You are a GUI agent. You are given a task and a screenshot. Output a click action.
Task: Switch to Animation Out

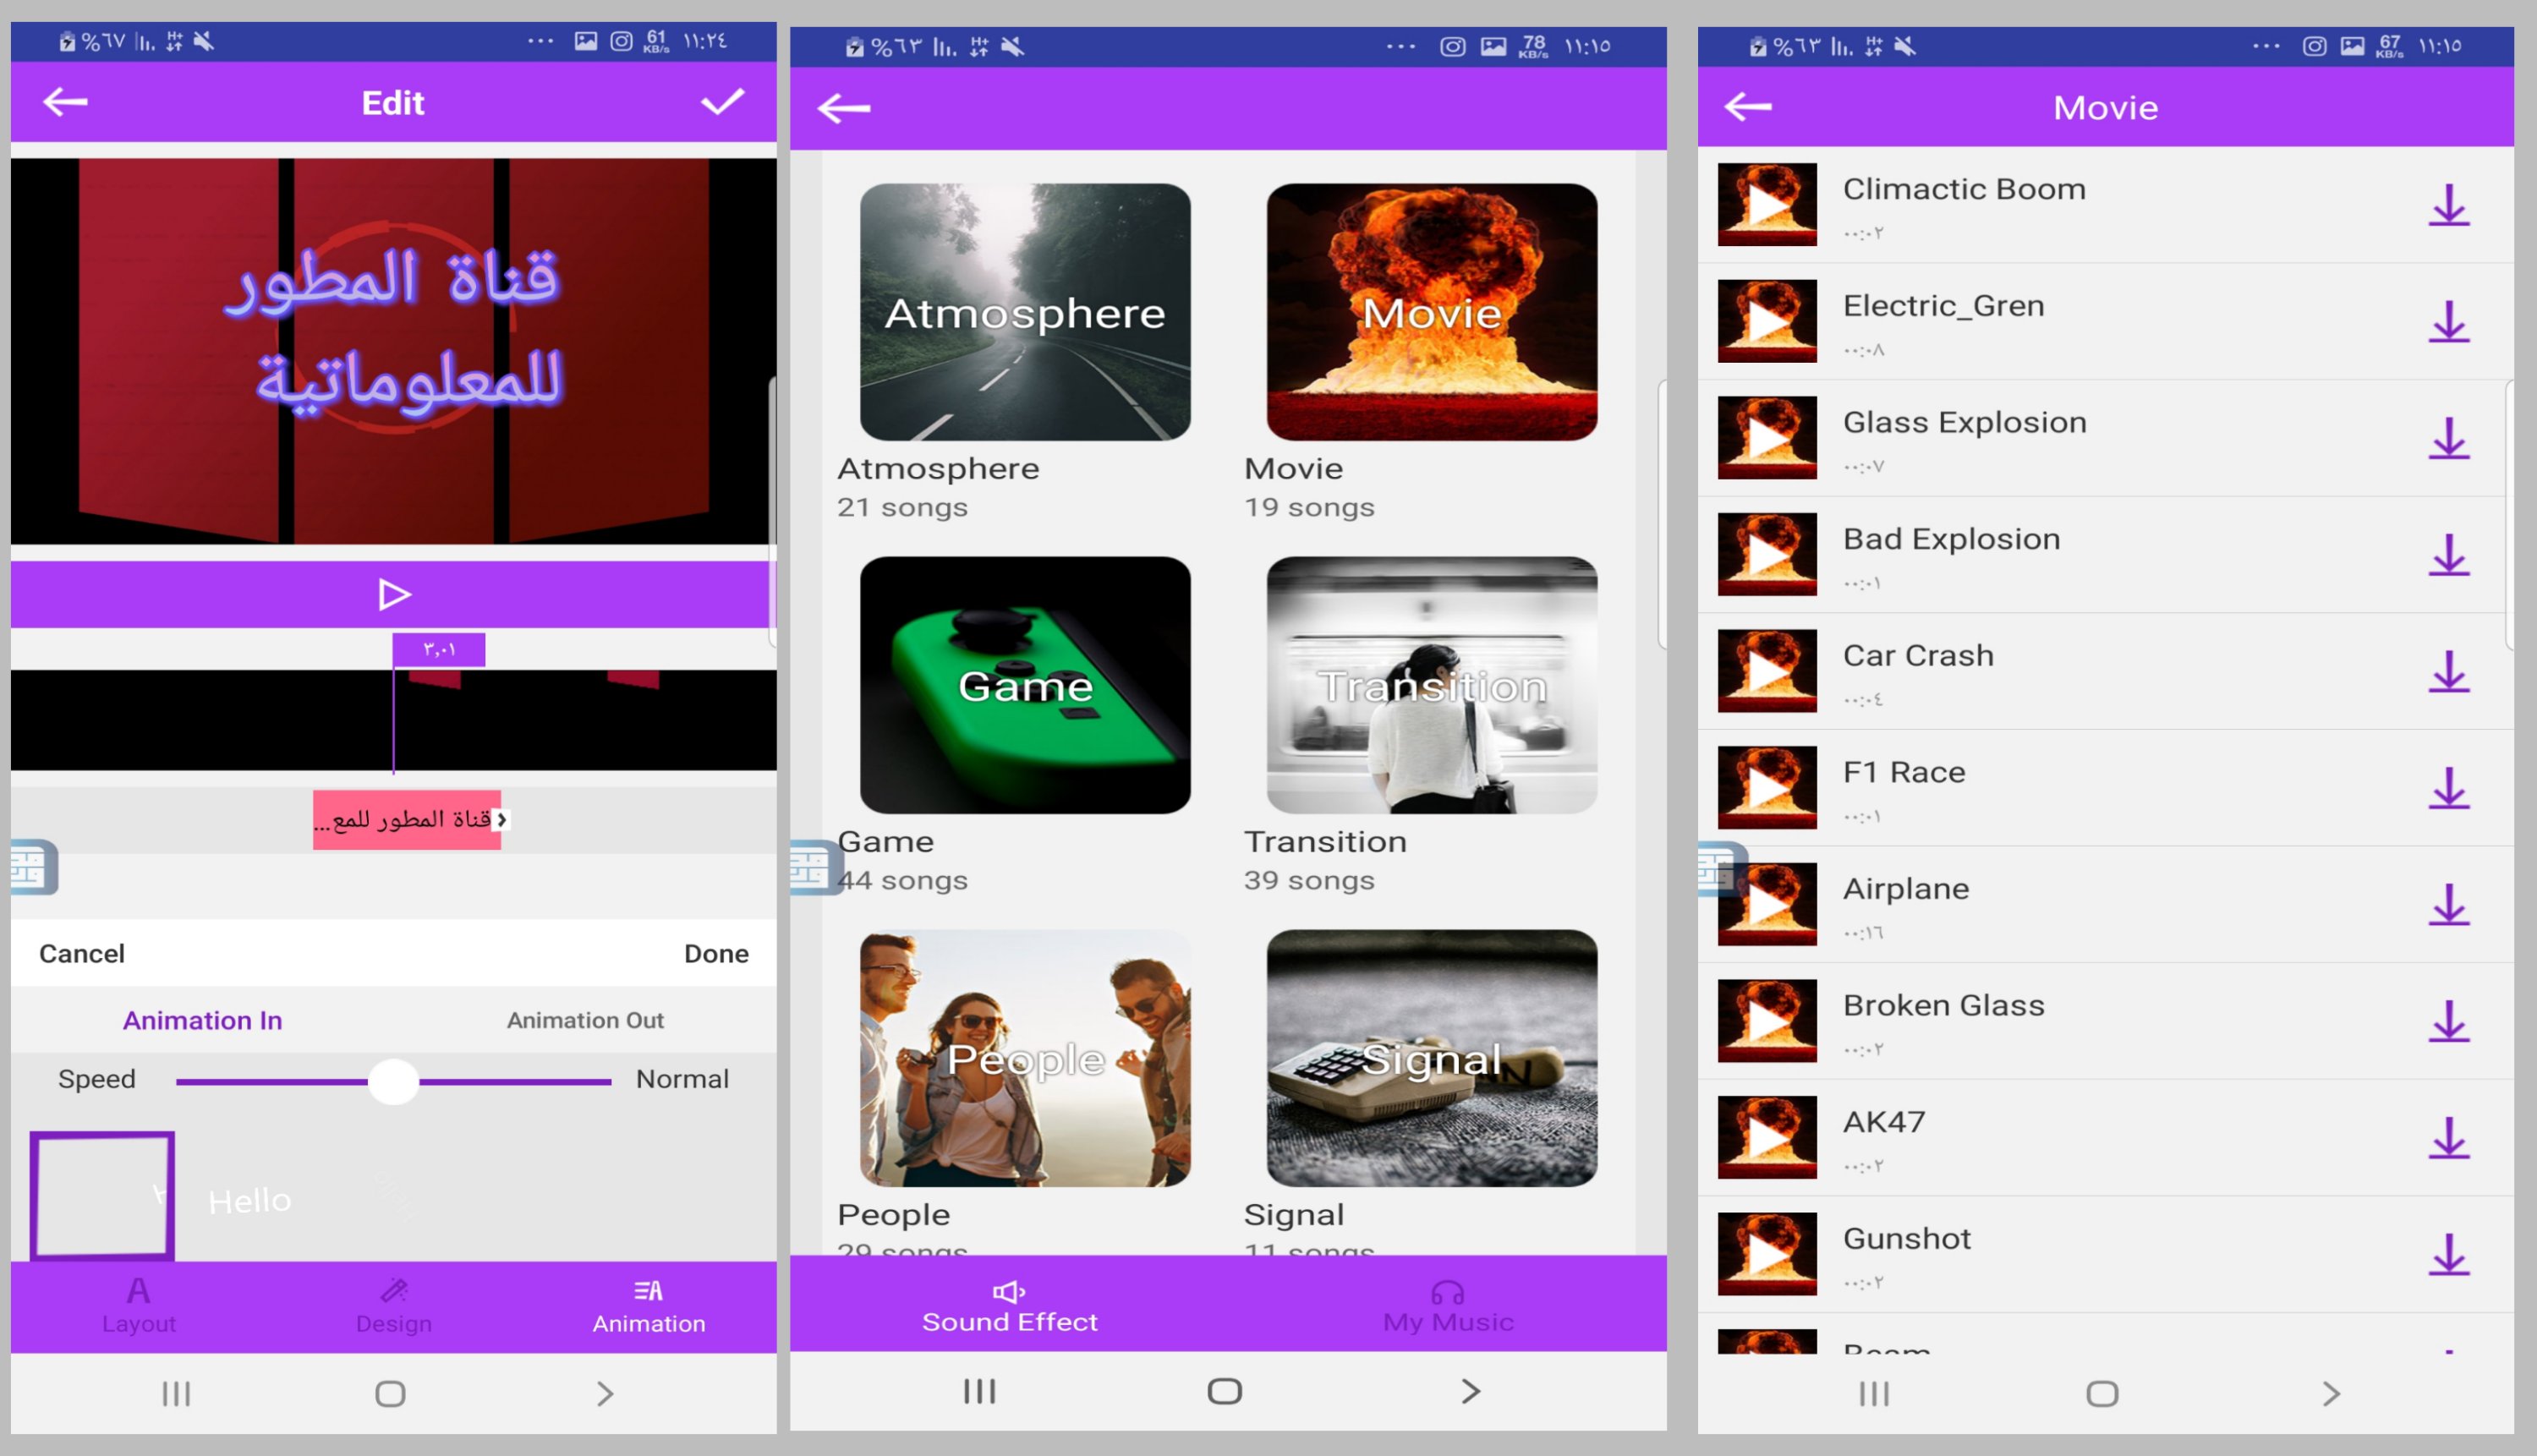[585, 1020]
